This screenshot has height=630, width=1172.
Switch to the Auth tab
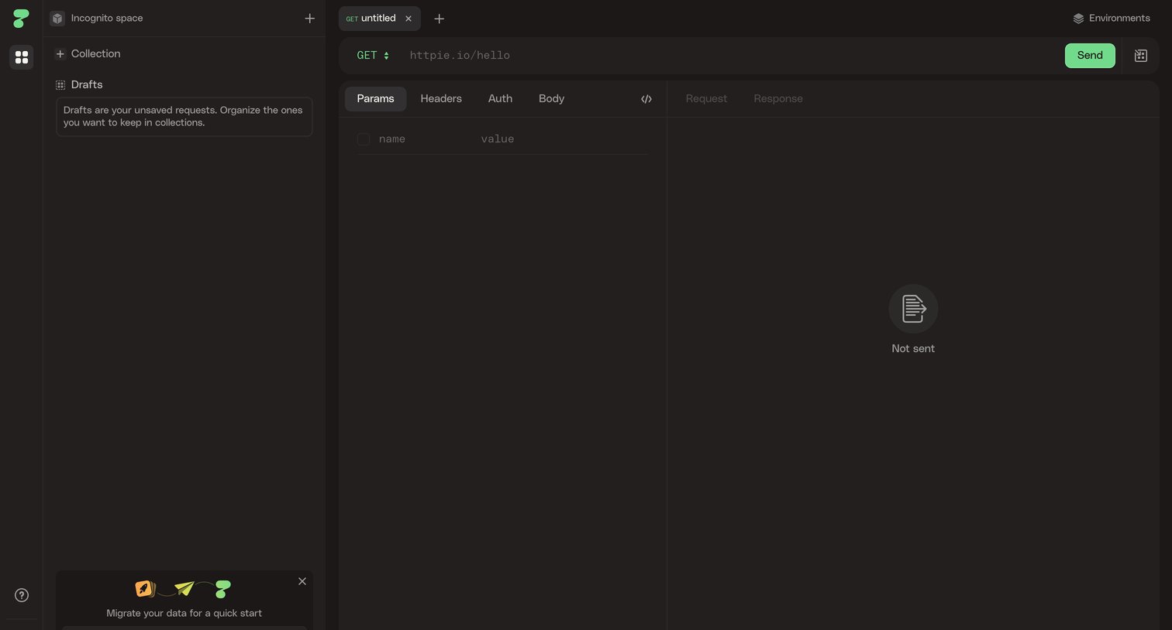click(x=500, y=99)
